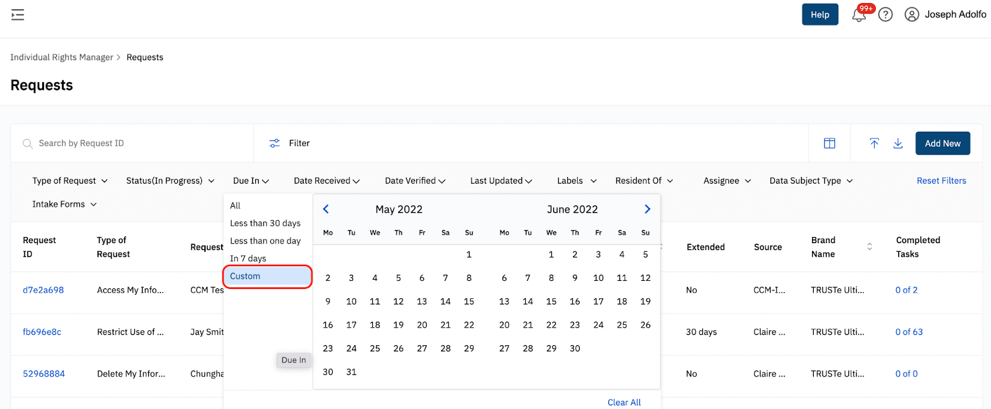This screenshot has width=991, height=409.
Task: Click Clear All link
Action: 624,402
